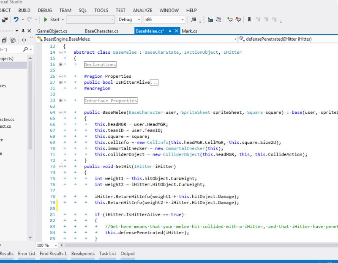The width and height of the screenshot is (338, 263).
Task: Click the Delete Comments icon
Action: tap(238, 19)
